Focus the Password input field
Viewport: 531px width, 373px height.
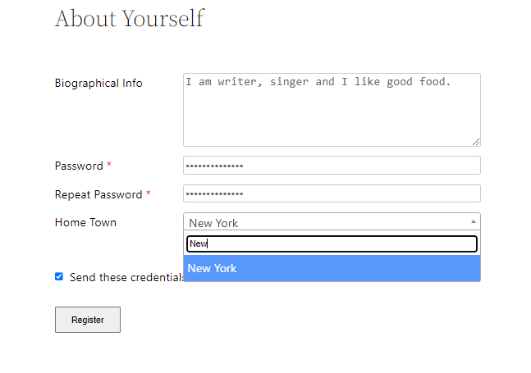coord(331,166)
